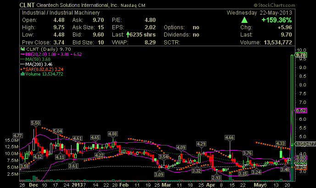Click the 4.65 price label
This screenshot has height=188, width=316.
click(x=95, y=138)
